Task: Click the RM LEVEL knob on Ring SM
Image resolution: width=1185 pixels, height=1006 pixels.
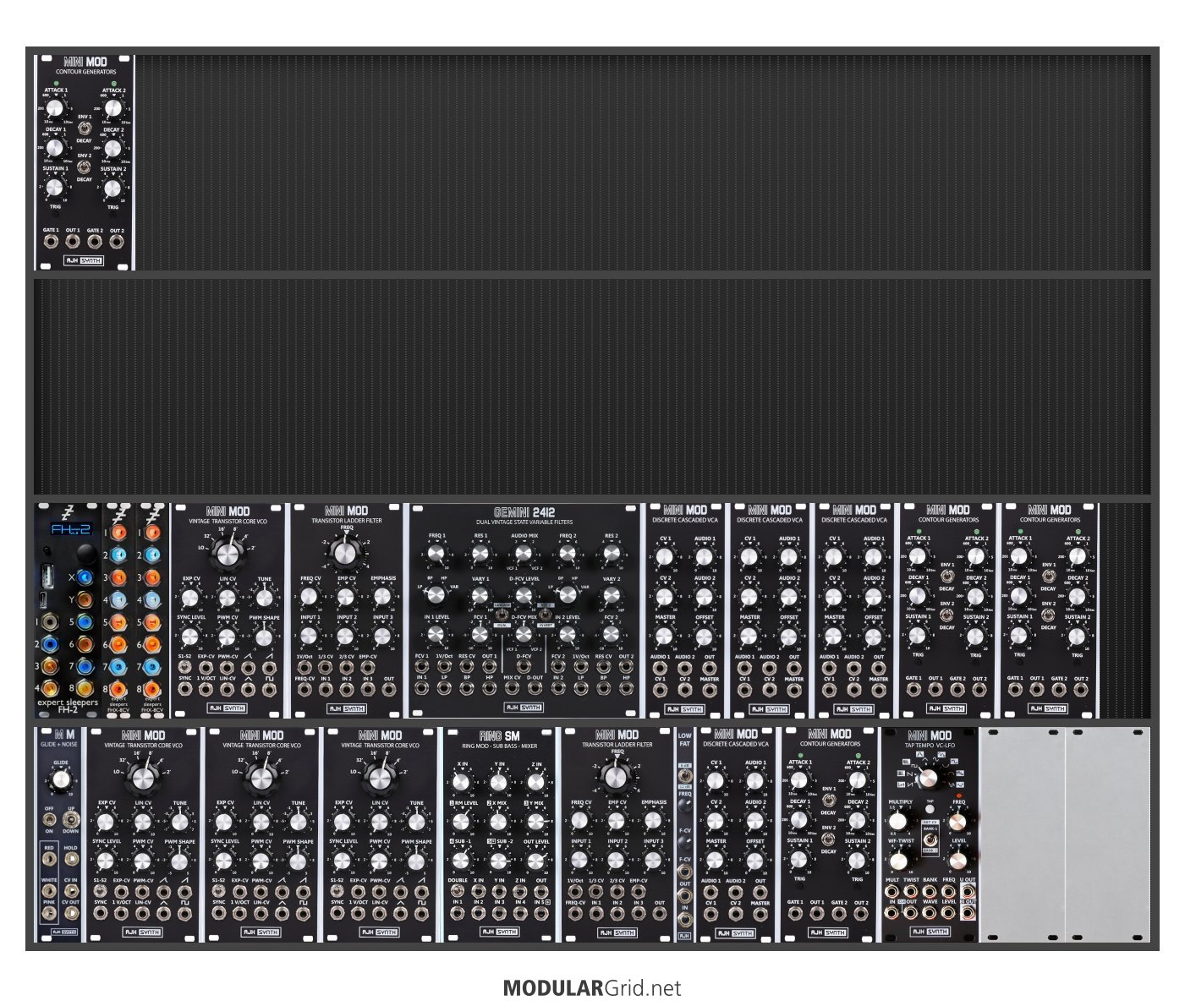Action: (461, 821)
